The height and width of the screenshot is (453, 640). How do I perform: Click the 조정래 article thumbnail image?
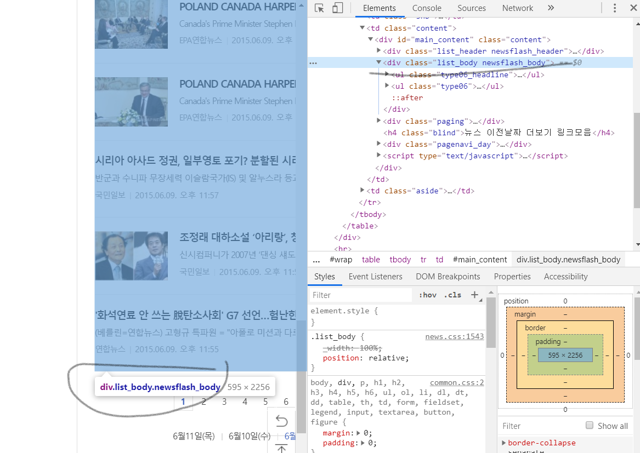click(132, 256)
